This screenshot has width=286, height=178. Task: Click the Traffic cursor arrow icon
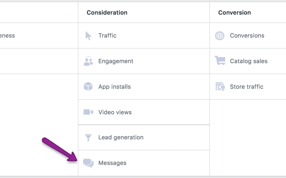point(88,36)
